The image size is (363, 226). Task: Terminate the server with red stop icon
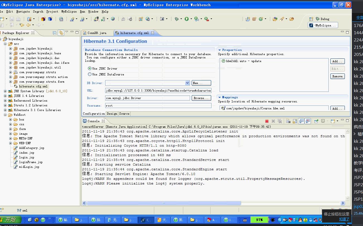[x=267, y=121]
